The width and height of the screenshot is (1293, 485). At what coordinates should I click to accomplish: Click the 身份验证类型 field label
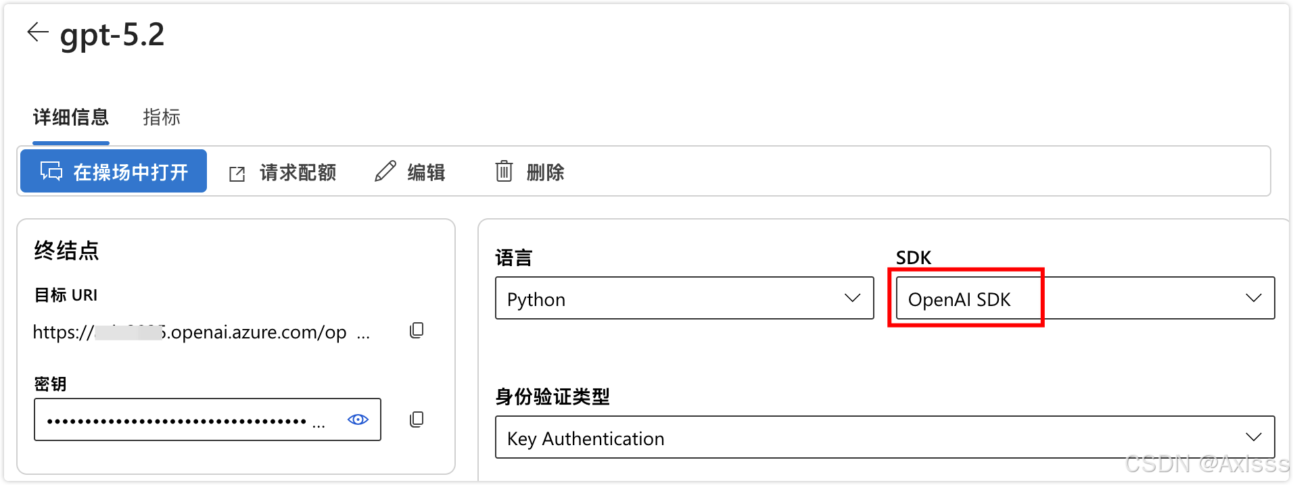click(553, 397)
